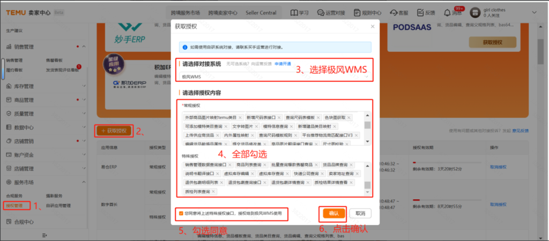
Task: Open 学习 book icon in header
Action: 295,12
